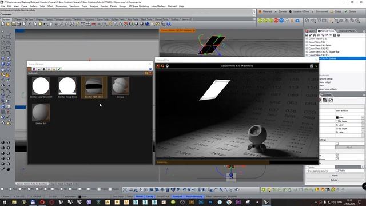Click the Zoom Extents icon in the toolbar
The width and height of the screenshot is (366, 206).
(x=72, y=24)
